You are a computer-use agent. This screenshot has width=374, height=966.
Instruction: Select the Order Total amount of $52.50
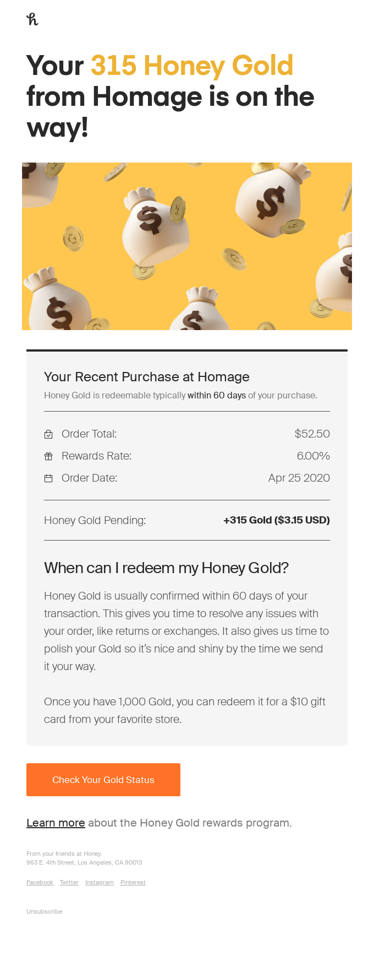tap(312, 434)
